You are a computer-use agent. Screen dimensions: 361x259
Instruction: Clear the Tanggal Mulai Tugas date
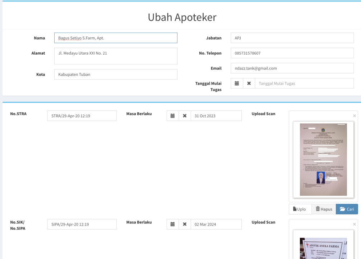point(249,83)
